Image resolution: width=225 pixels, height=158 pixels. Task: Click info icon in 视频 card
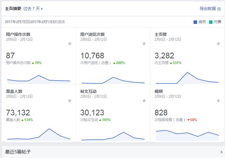[218, 101]
